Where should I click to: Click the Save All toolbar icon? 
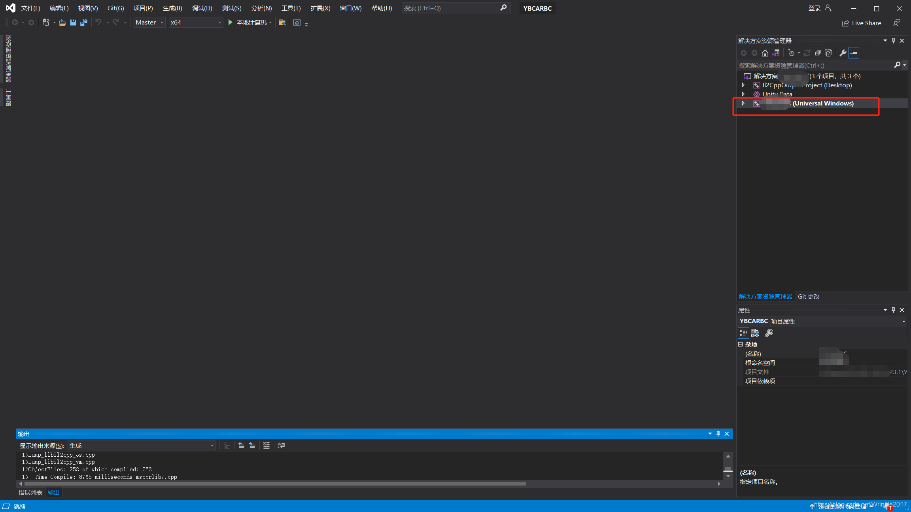84,23
